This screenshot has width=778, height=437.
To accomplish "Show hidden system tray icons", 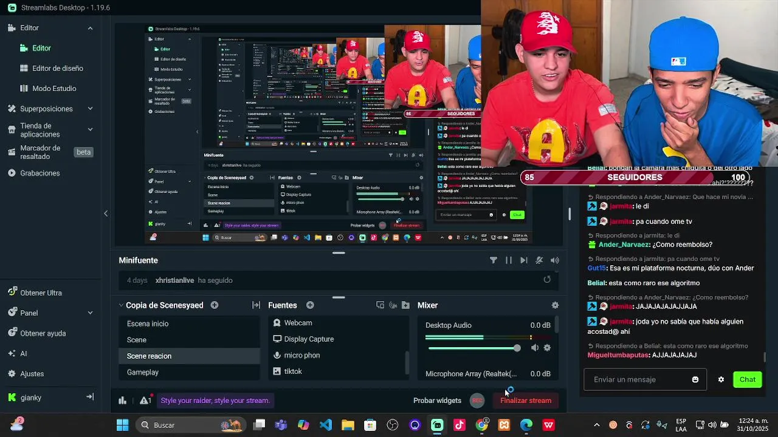I will click(596, 425).
